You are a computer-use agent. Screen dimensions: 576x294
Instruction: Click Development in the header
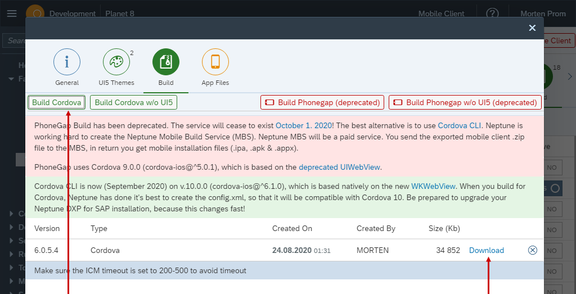73,13
